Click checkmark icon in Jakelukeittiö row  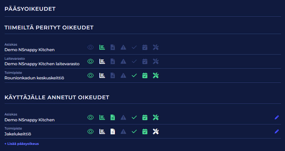(x=134, y=131)
